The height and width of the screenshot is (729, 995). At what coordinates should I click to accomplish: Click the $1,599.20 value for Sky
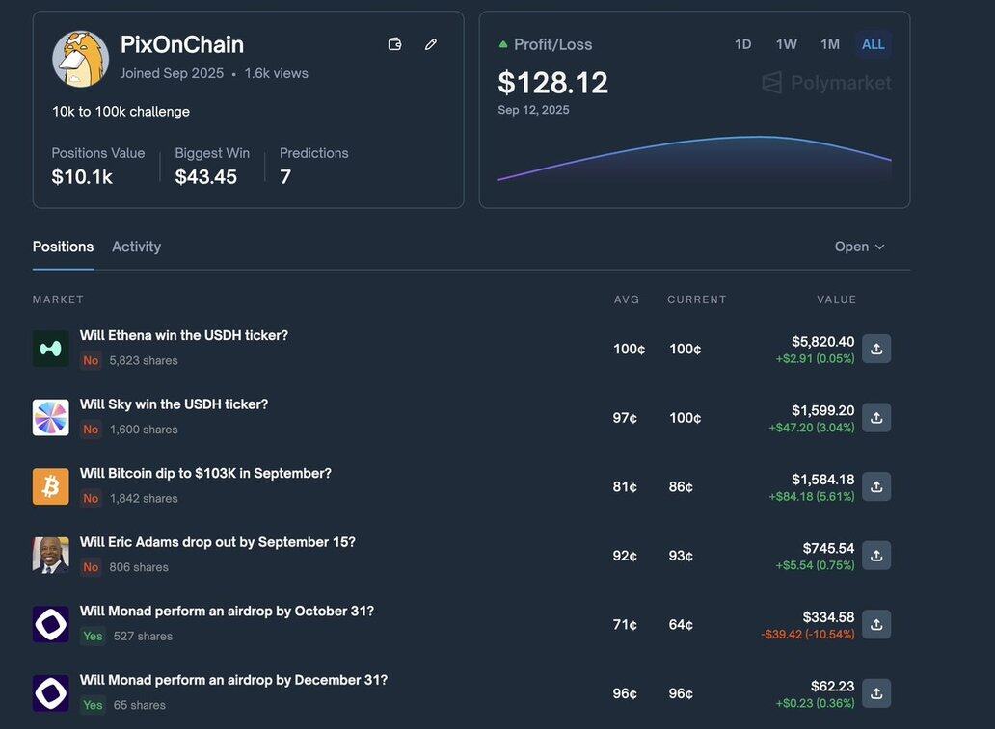(822, 411)
